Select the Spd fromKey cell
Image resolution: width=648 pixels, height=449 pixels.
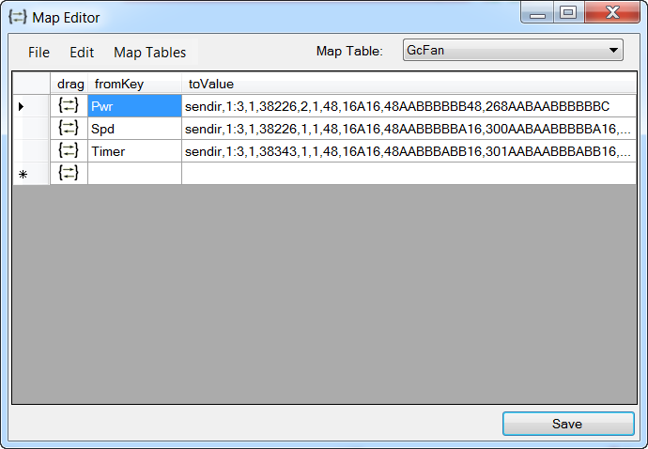click(x=134, y=128)
